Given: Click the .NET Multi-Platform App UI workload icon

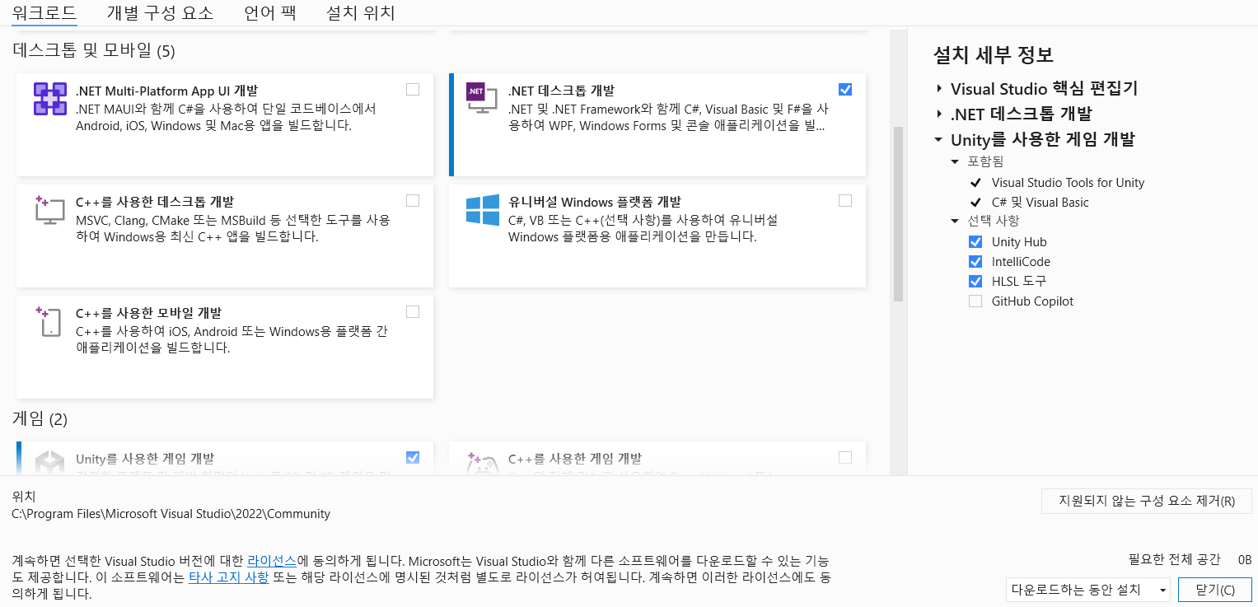Looking at the screenshot, I should point(50,99).
